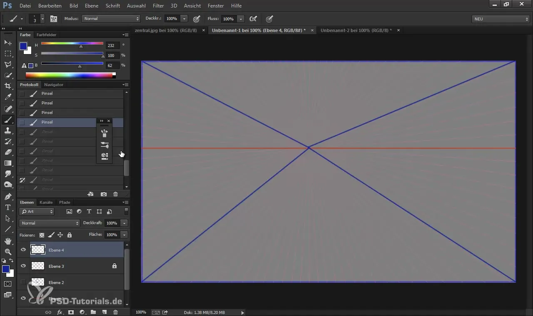Click the zoom level field 100%
533x316 pixels.
[x=141, y=312]
